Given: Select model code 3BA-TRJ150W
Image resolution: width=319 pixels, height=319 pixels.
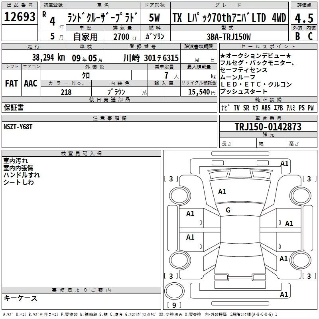Looking at the screenshot, I should point(228,37).
